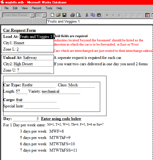Select the Class field Mech

point(81,85)
